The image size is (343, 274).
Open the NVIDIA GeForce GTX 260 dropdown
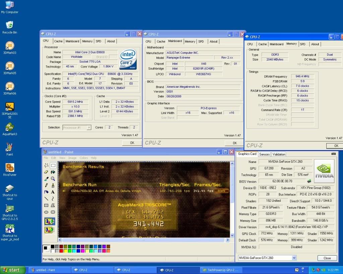[x=294, y=258]
